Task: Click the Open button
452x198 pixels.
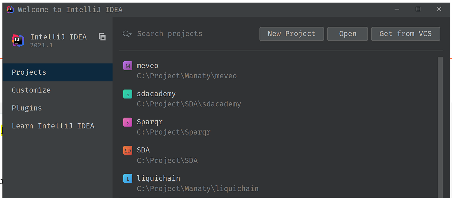Action: point(347,34)
